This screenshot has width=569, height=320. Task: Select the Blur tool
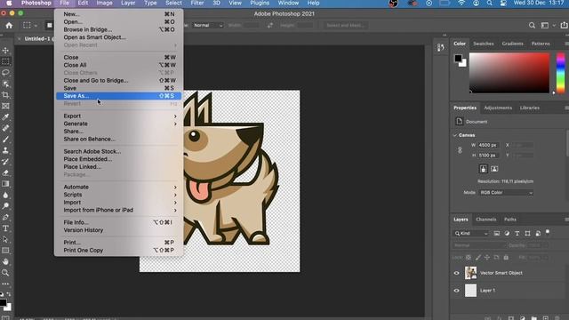pos(5,195)
